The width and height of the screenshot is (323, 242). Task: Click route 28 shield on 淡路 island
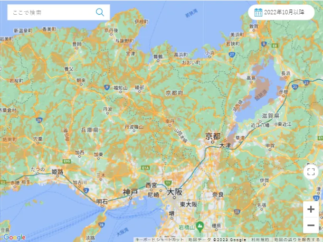tap(101, 225)
